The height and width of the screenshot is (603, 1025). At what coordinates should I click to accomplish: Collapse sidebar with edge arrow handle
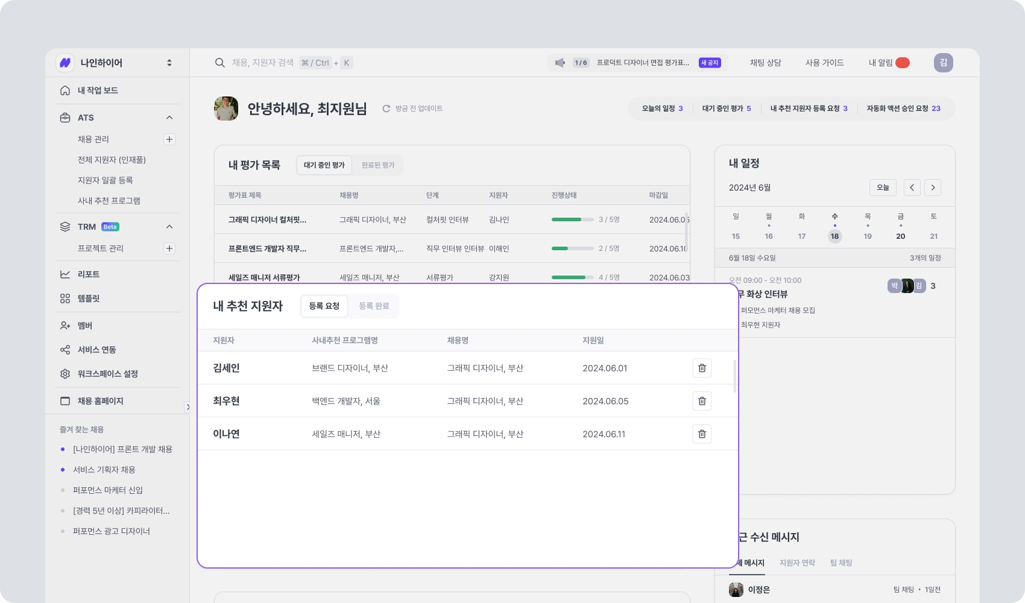(188, 407)
